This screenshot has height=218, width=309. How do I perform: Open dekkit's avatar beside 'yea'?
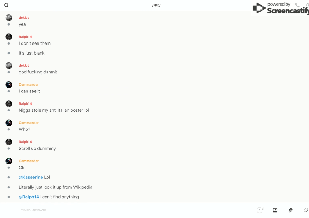coord(9,18)
